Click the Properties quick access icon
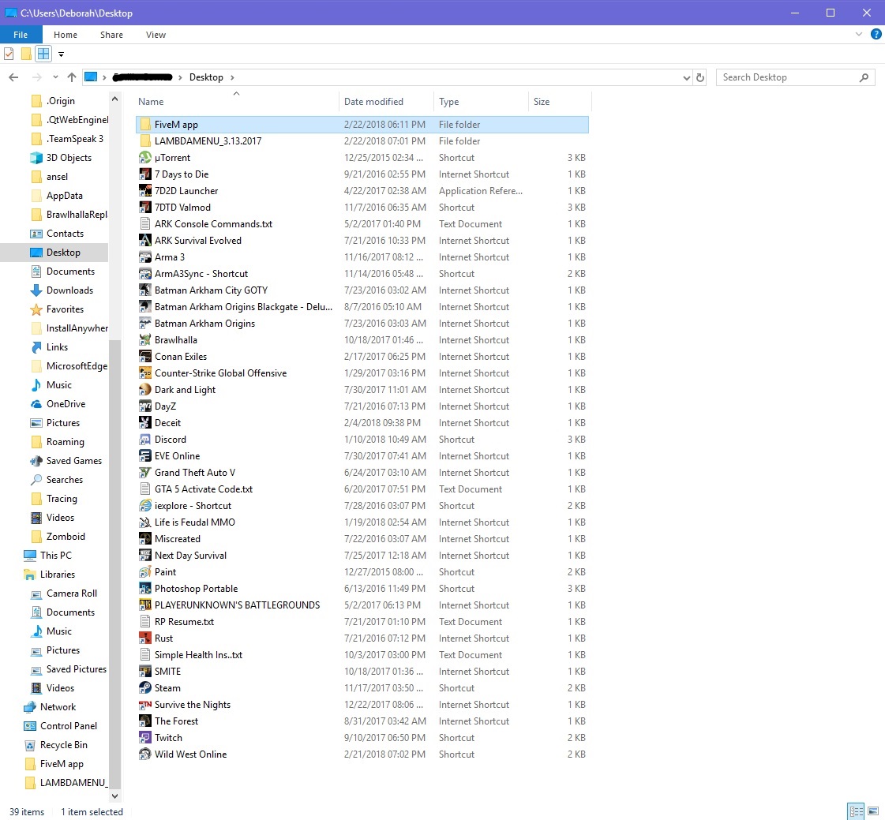The height and width of the screenshot is (820, 885). (9, 54)
